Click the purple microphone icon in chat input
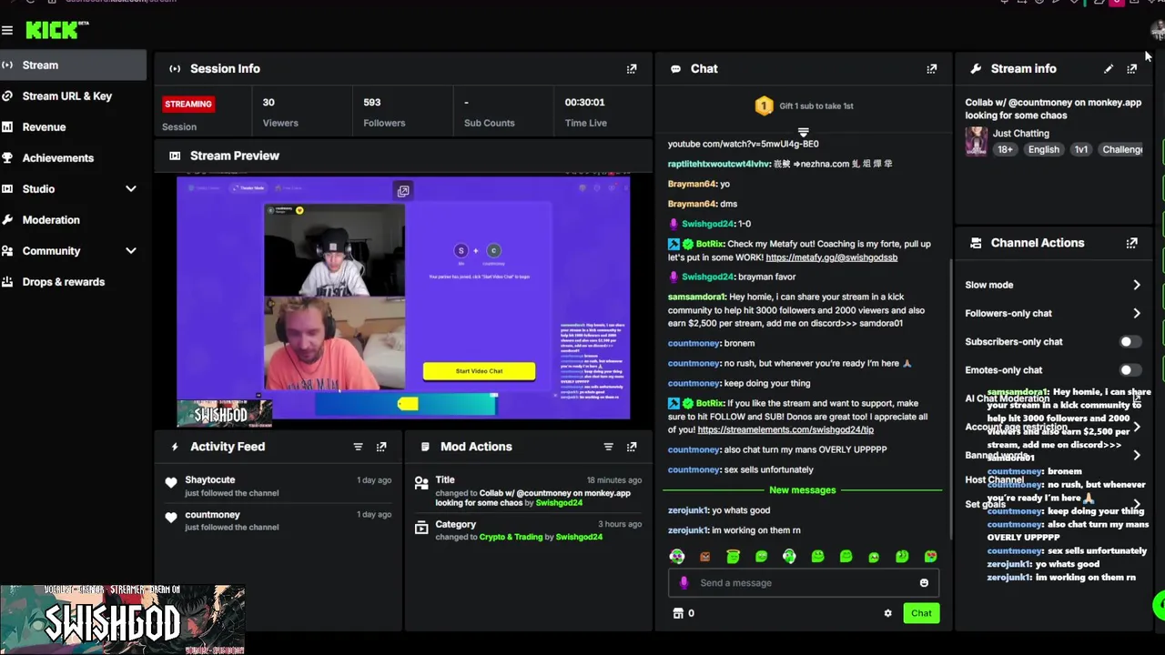Image resolution: width=1165 pixels, height=655 pixels. [684, 583]
